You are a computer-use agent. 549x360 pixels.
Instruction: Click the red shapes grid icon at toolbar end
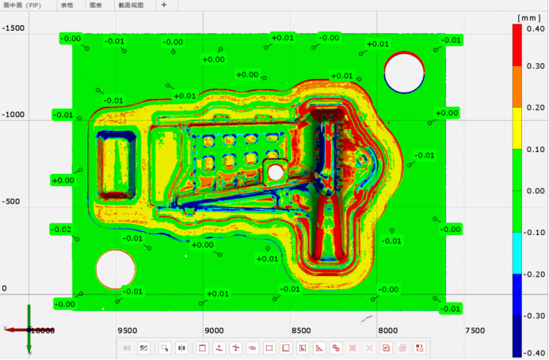419,347
